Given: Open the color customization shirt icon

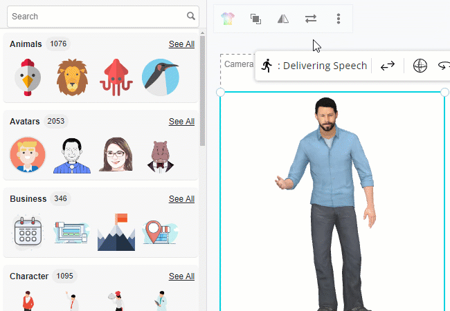Looking at the screenshot, I should click(x=228, y=19).
